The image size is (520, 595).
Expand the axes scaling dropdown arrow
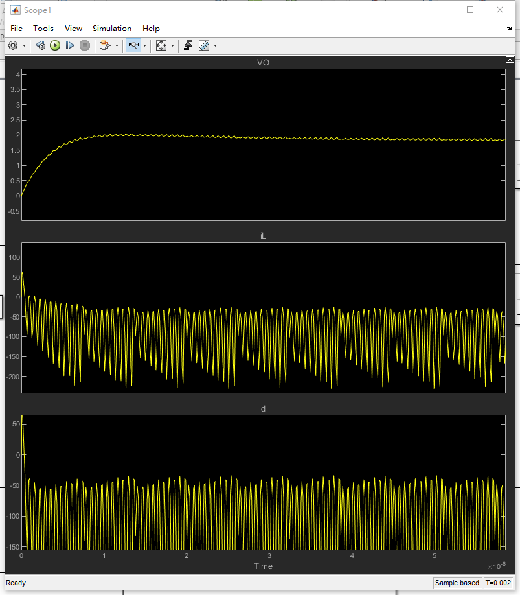click(172, 45)
